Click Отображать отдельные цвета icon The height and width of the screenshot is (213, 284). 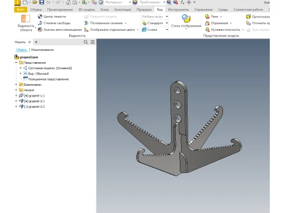coord(86,30)
